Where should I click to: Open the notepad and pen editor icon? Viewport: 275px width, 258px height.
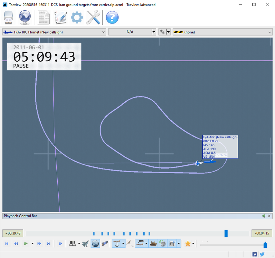pos(61,17)
